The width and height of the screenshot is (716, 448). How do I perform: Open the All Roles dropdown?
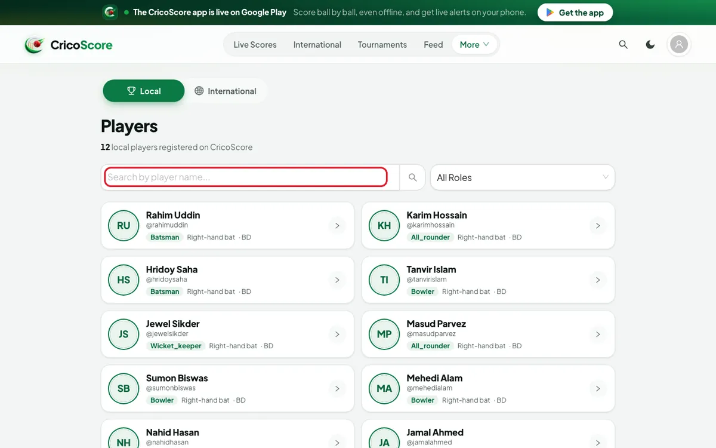523,177
